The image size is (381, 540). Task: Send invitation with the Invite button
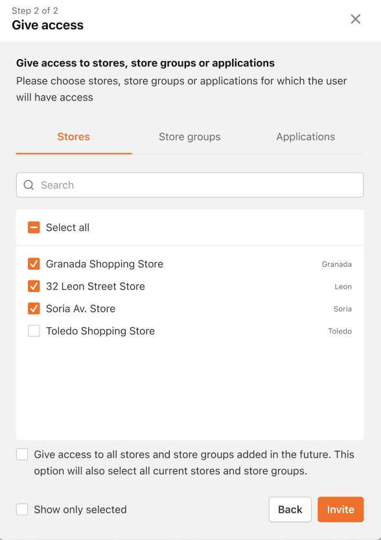point(340,509)
